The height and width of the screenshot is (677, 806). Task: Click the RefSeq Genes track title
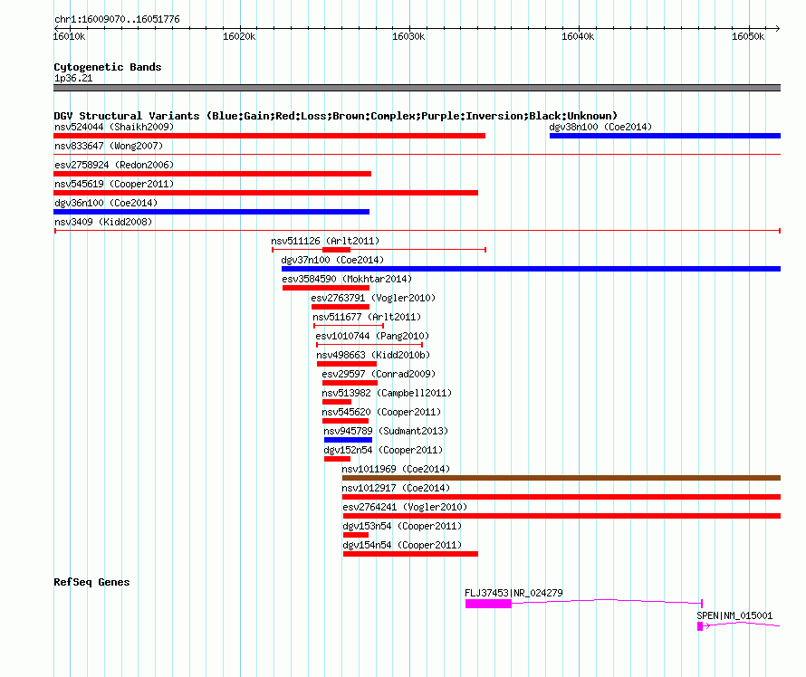tap(91, 582)
